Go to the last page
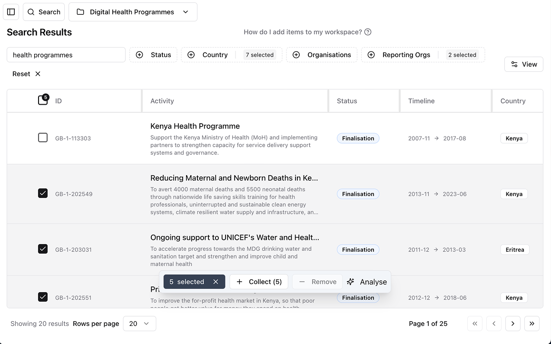 531,324
